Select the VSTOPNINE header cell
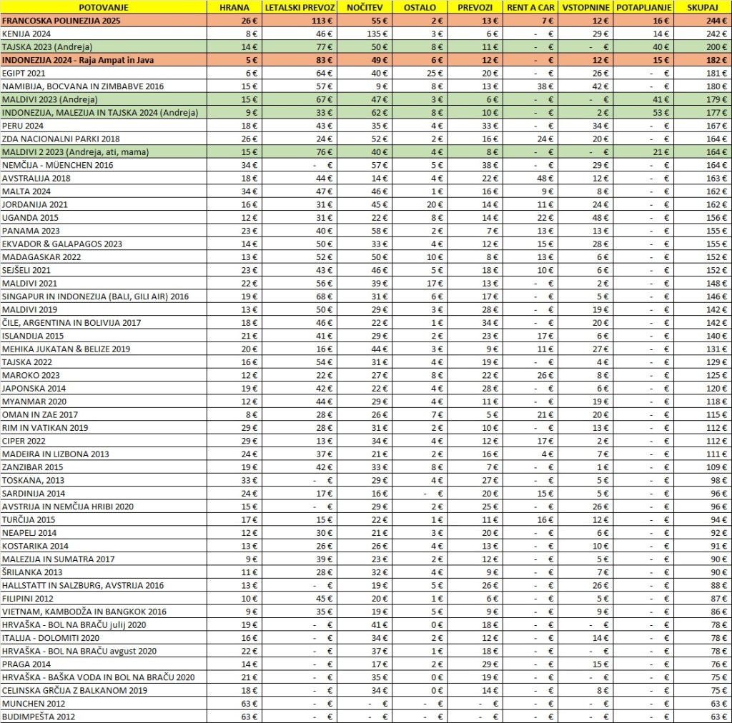Image resolution: width=732 pixels, height=723 pixels. pyautogui.click(x=585, y=7)
